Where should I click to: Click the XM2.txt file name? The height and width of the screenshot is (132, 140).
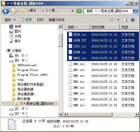click(79, 76)
